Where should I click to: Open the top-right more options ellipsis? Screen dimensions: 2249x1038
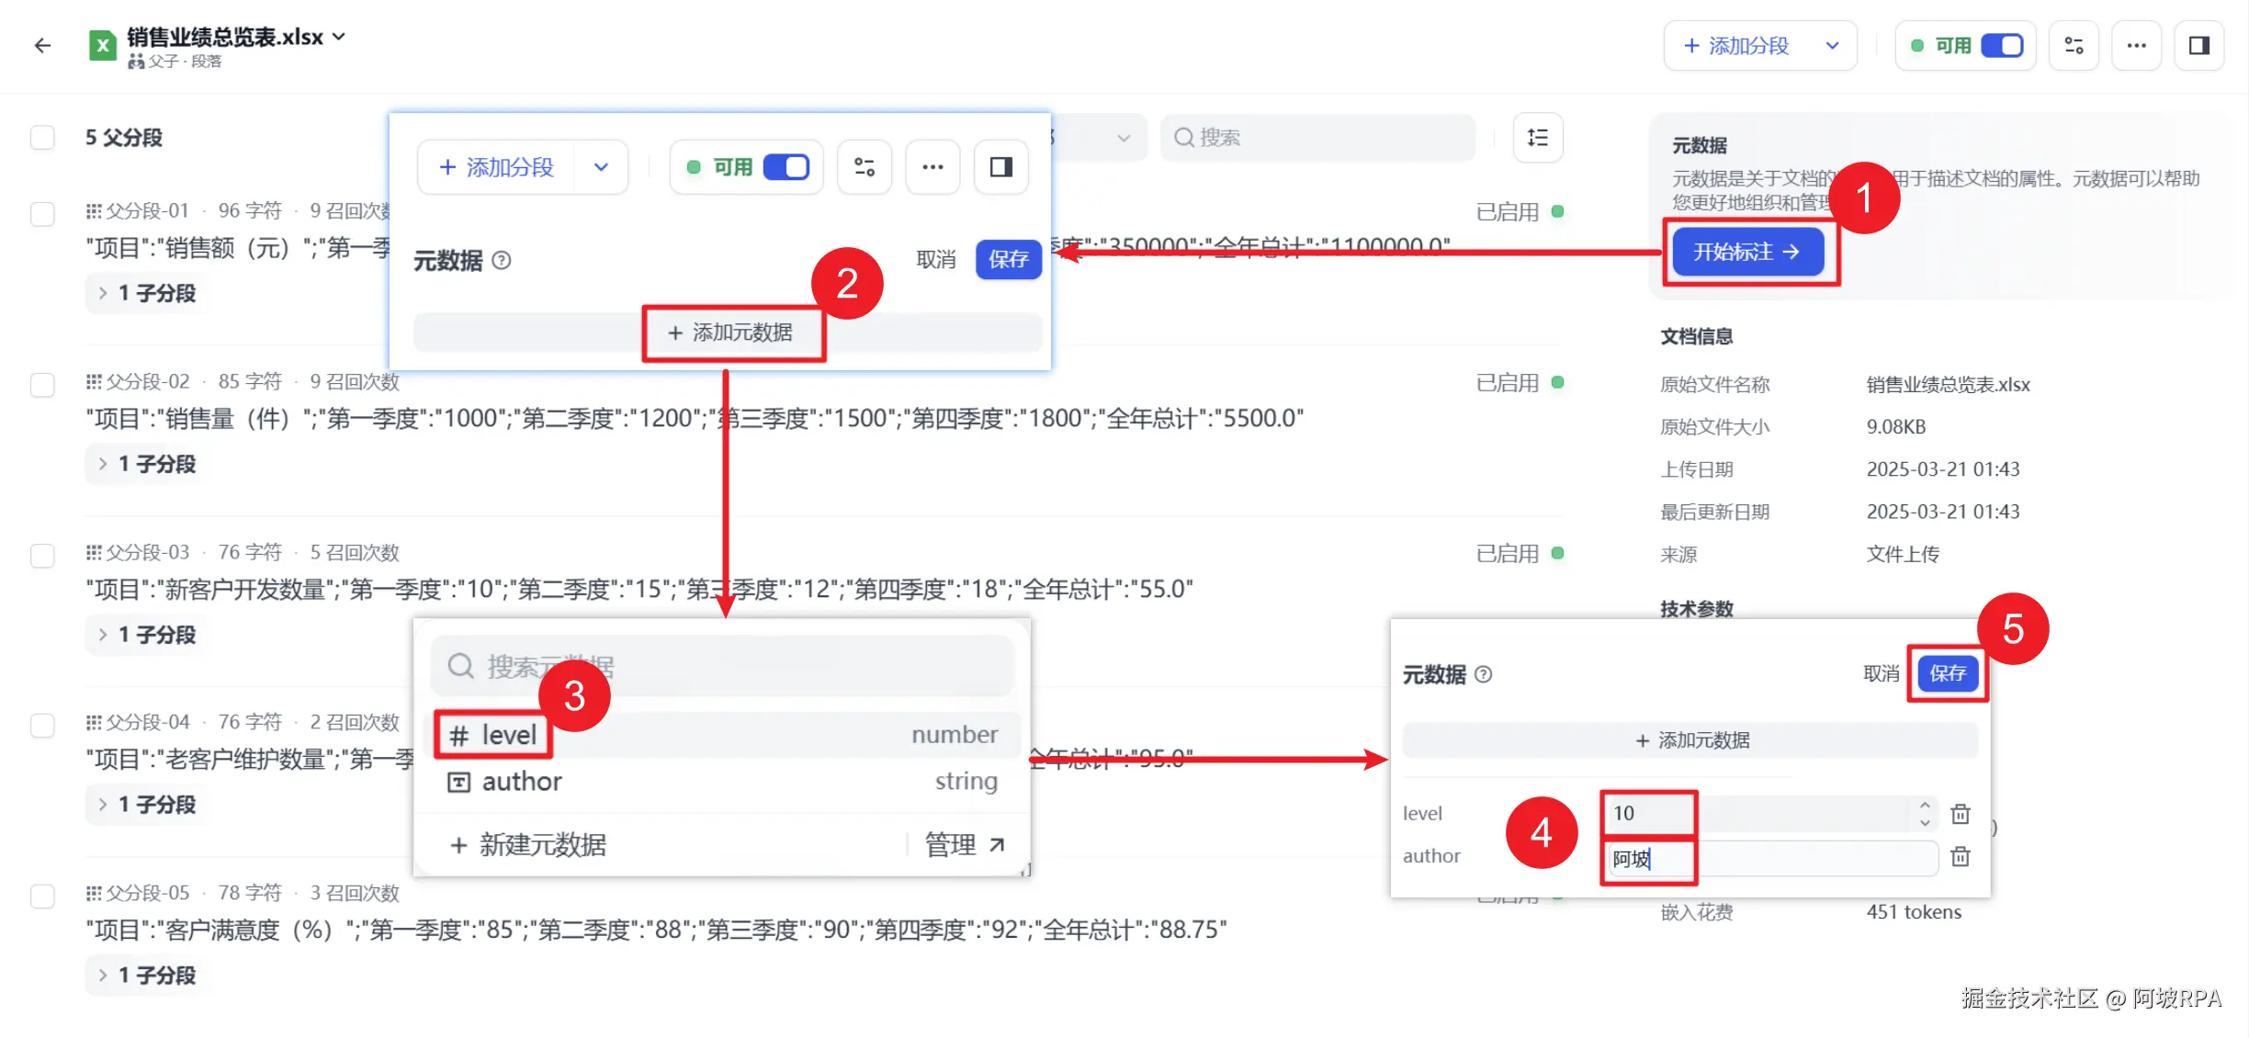pyautogui.click(x=2136, y=46)
